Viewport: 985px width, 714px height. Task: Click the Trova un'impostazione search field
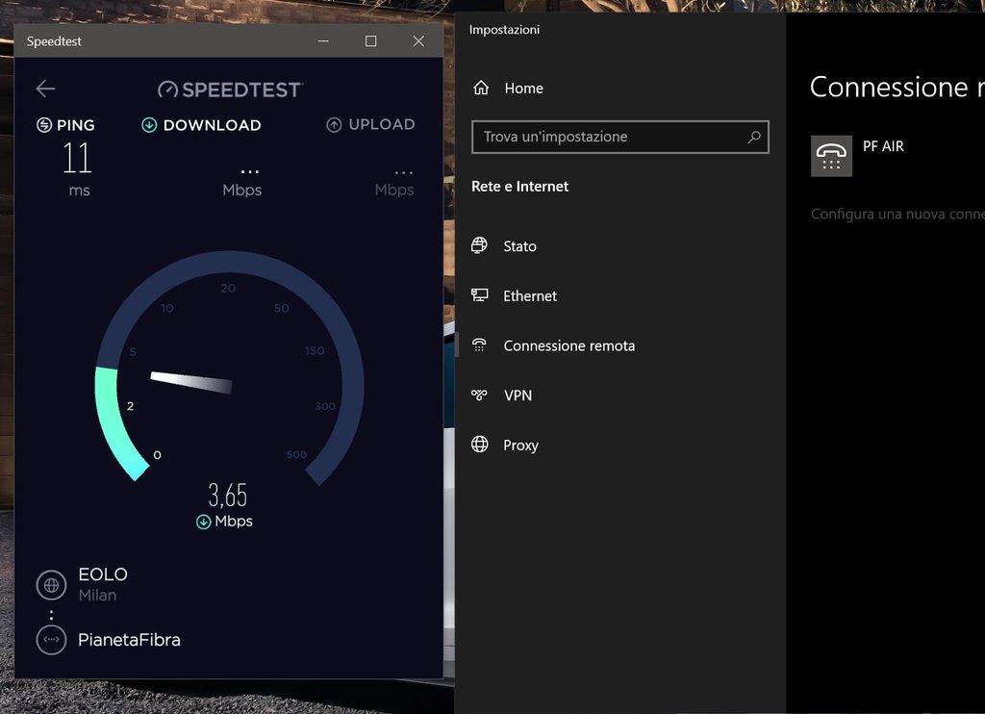[611, 137]
